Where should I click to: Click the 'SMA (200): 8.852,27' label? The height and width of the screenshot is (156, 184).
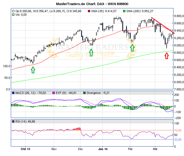(x=140, y=11)
